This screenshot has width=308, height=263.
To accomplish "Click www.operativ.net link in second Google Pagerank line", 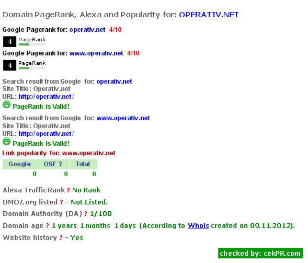I will (x=96, y=53).
